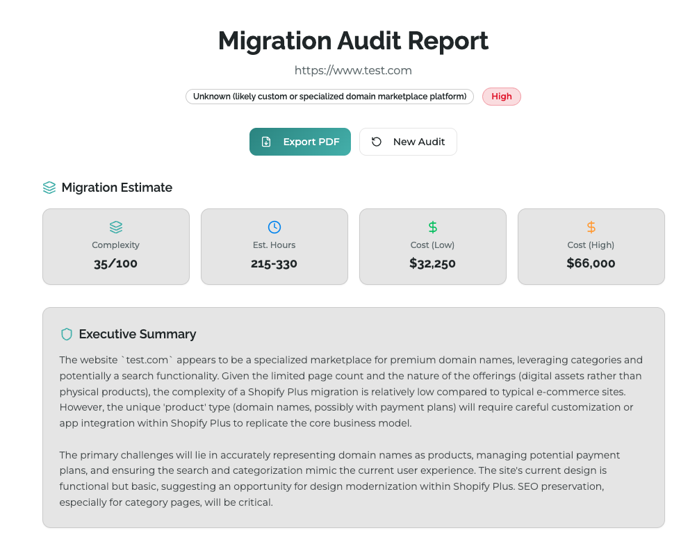
Task: Click the refresh icon inside New Audit button
Action: (376, 142)
